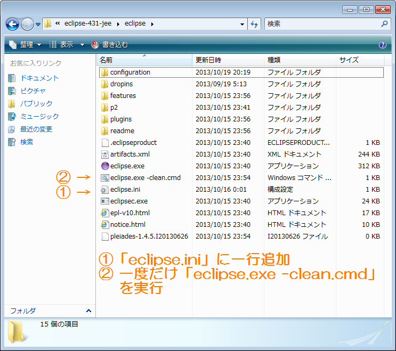The height and width of the screenshot is (351, 396).
Task: Click the date 2013/10/16 0:01
Action: [x=221, y=189]
